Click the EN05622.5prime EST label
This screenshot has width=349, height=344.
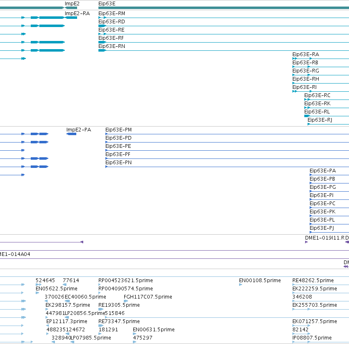[57, 289]
